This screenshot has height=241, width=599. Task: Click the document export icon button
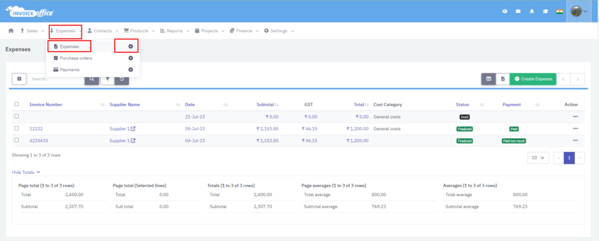tap(502, 79)
